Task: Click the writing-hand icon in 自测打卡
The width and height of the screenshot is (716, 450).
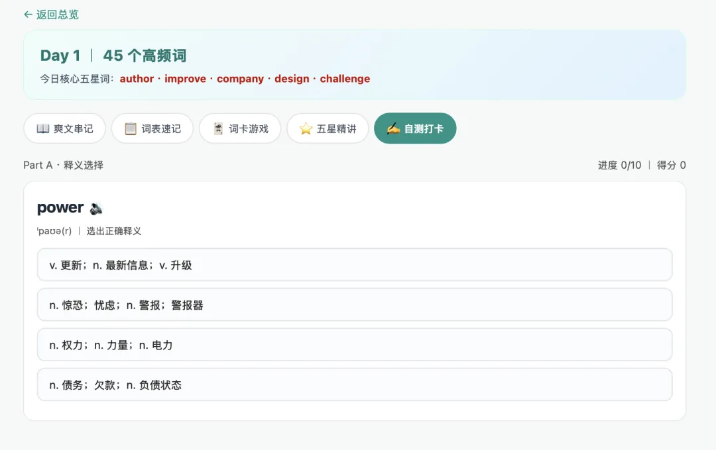Action: [393, 128]
